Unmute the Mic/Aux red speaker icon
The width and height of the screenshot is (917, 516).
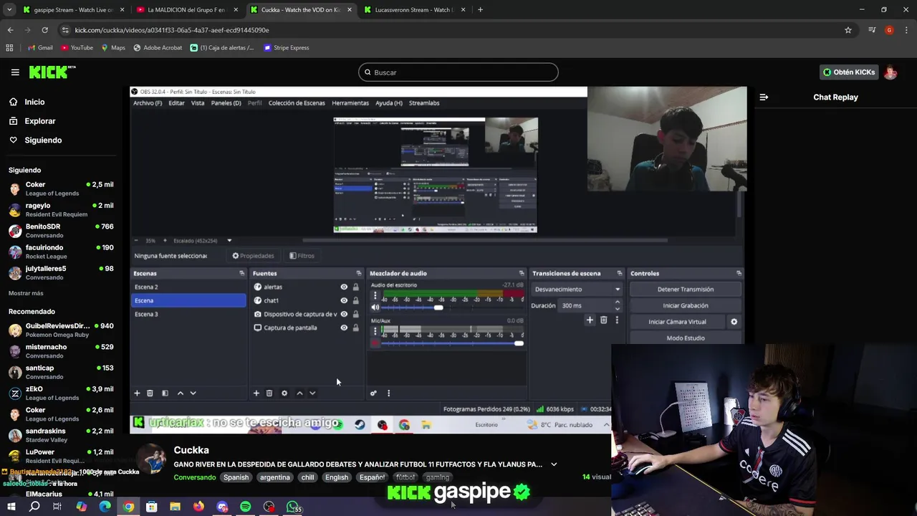click(x=375, y=343)
